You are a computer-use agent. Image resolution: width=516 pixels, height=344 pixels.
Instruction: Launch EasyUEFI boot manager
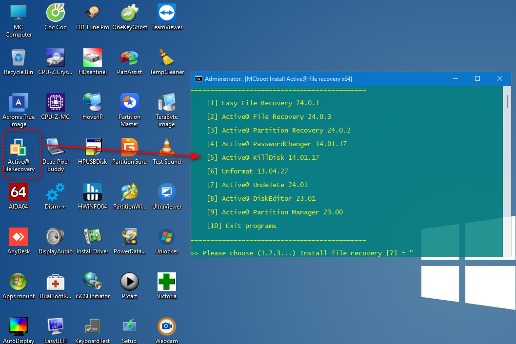click(55, 325)
